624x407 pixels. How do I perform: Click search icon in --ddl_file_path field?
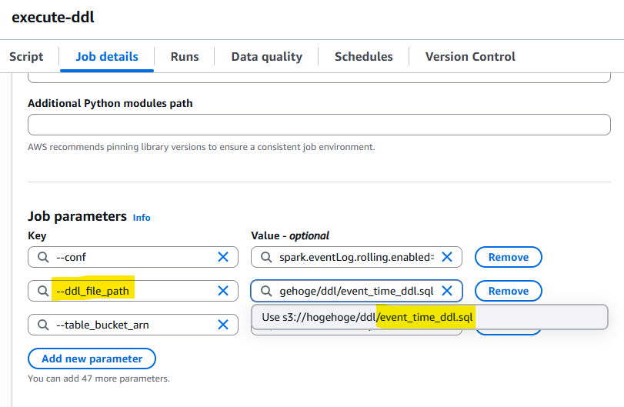pos(43,291)
